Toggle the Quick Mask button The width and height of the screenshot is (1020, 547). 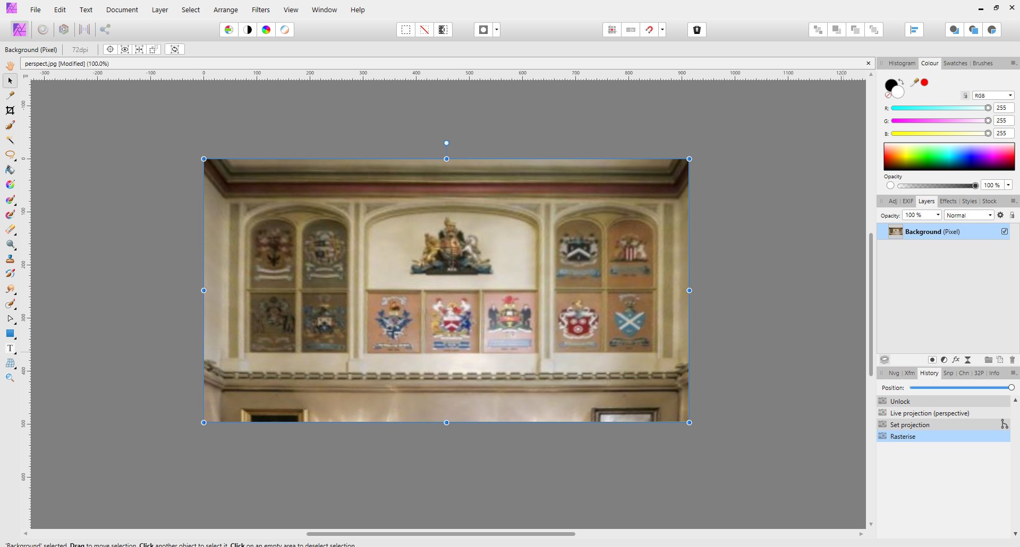483,30
